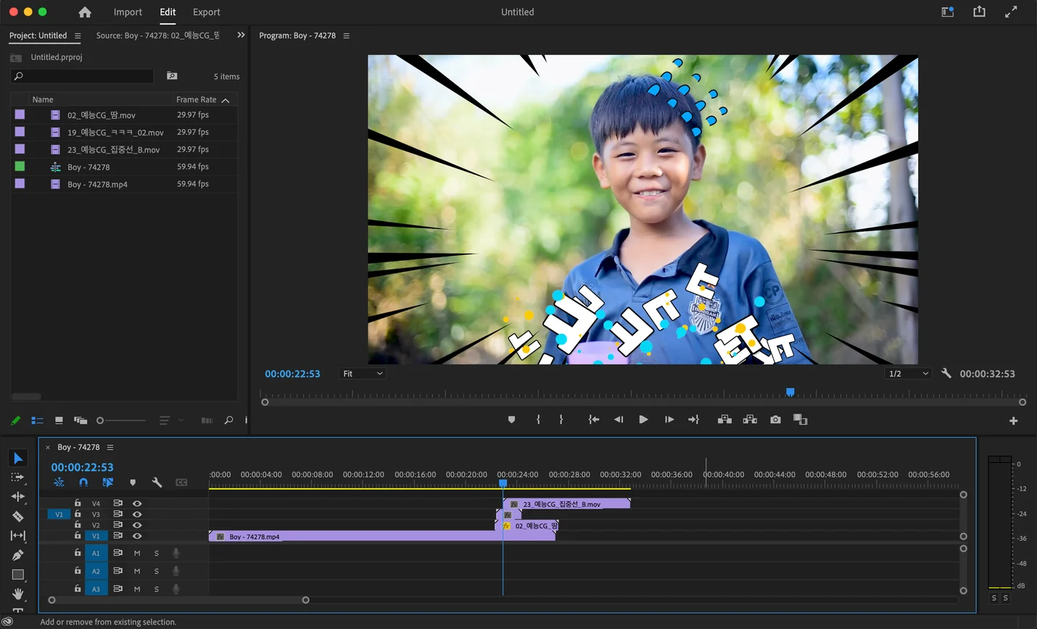
Task: Hide track V2 with eye icon
Action: (137, 525)
